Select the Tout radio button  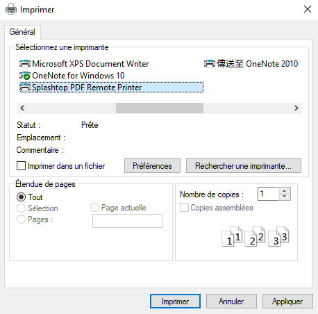coord(21,197)
